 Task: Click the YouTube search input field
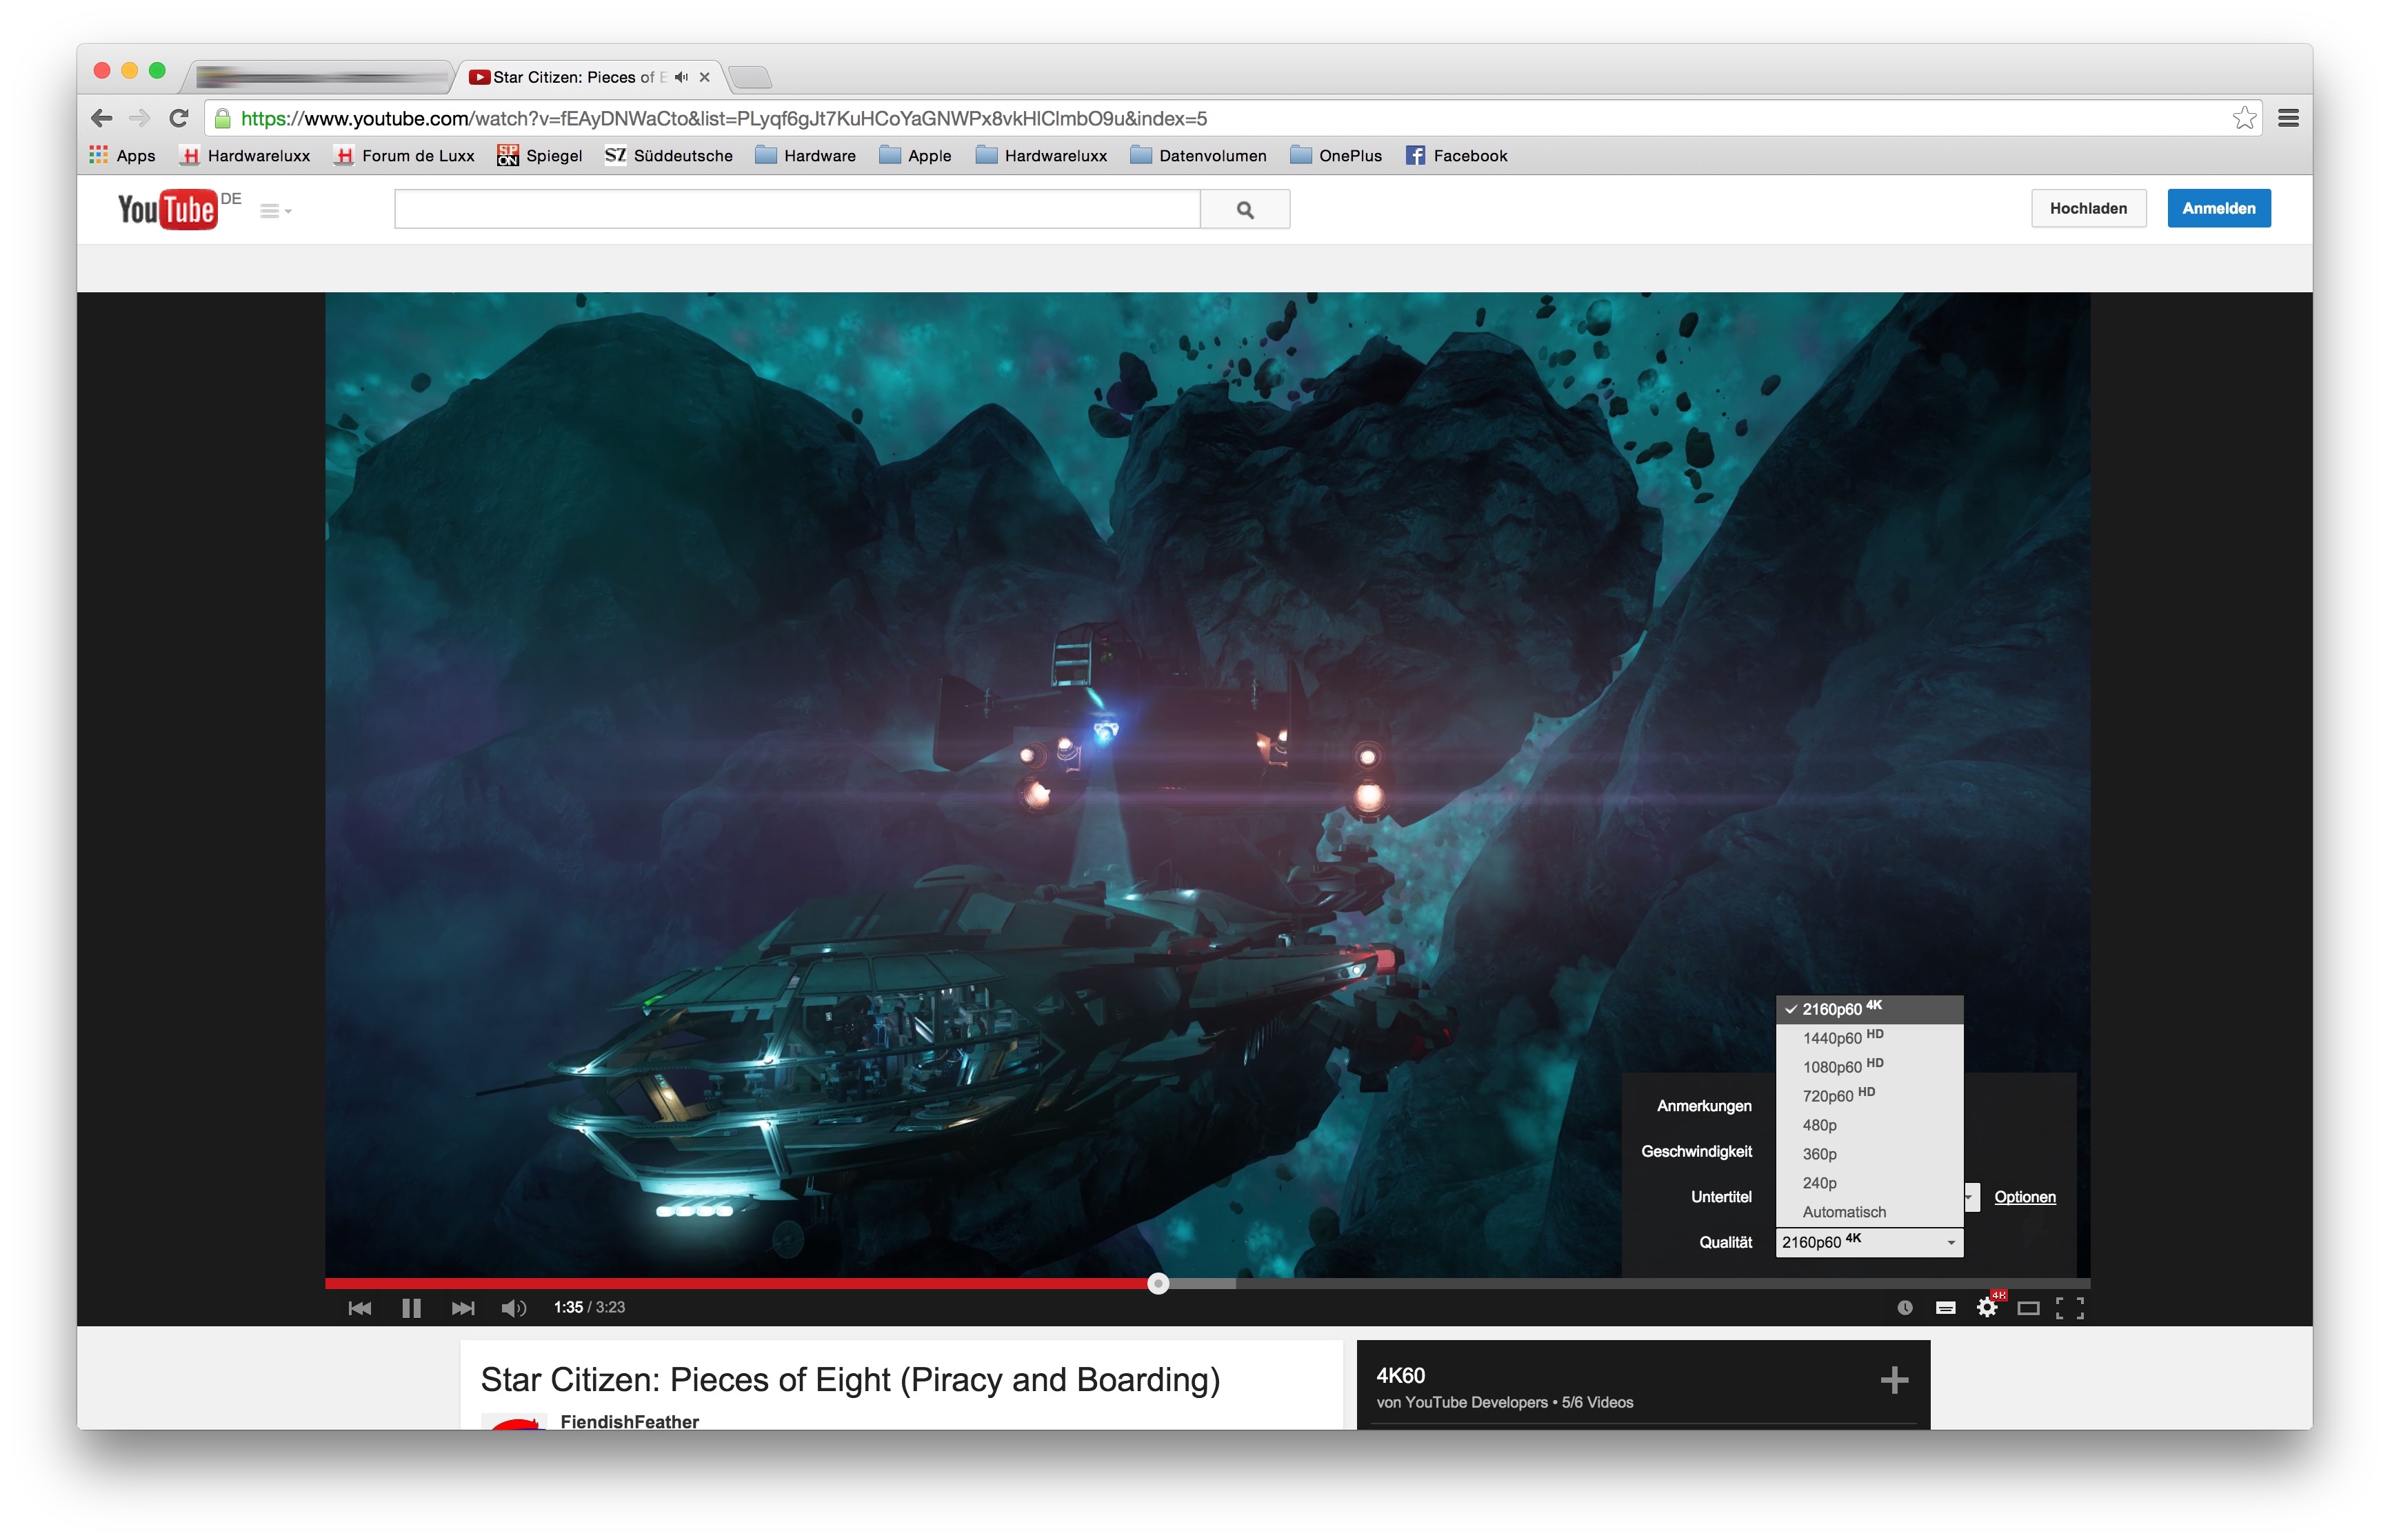tap(797, 209)
